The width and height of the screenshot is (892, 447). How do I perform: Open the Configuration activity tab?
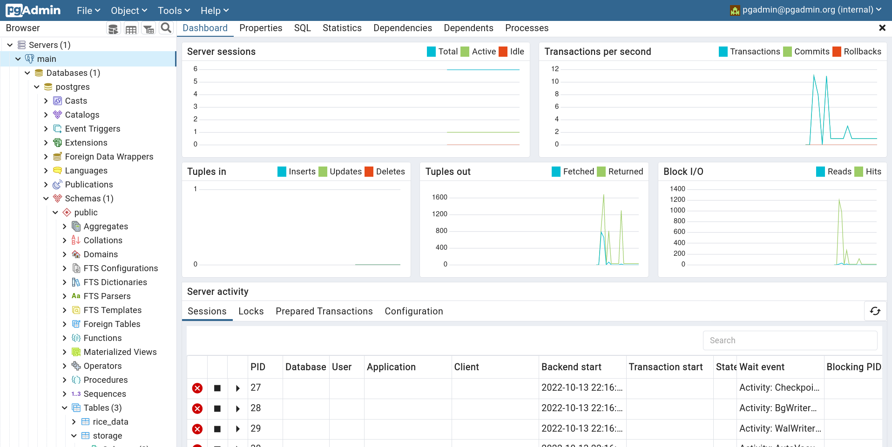tap(414, 311)
